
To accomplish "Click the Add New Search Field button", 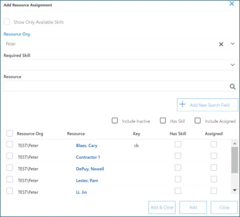I will click(207, 105).
